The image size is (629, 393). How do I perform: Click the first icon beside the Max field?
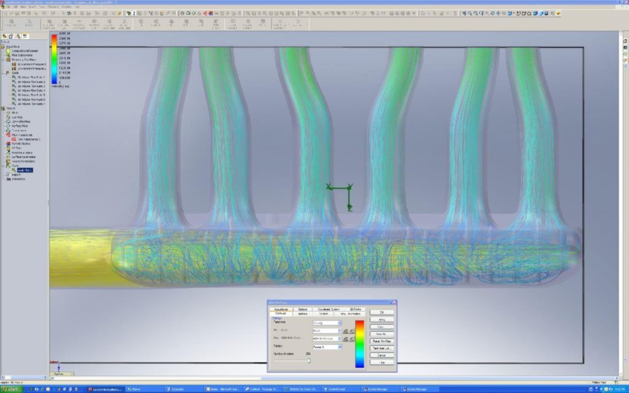[345, 338]
